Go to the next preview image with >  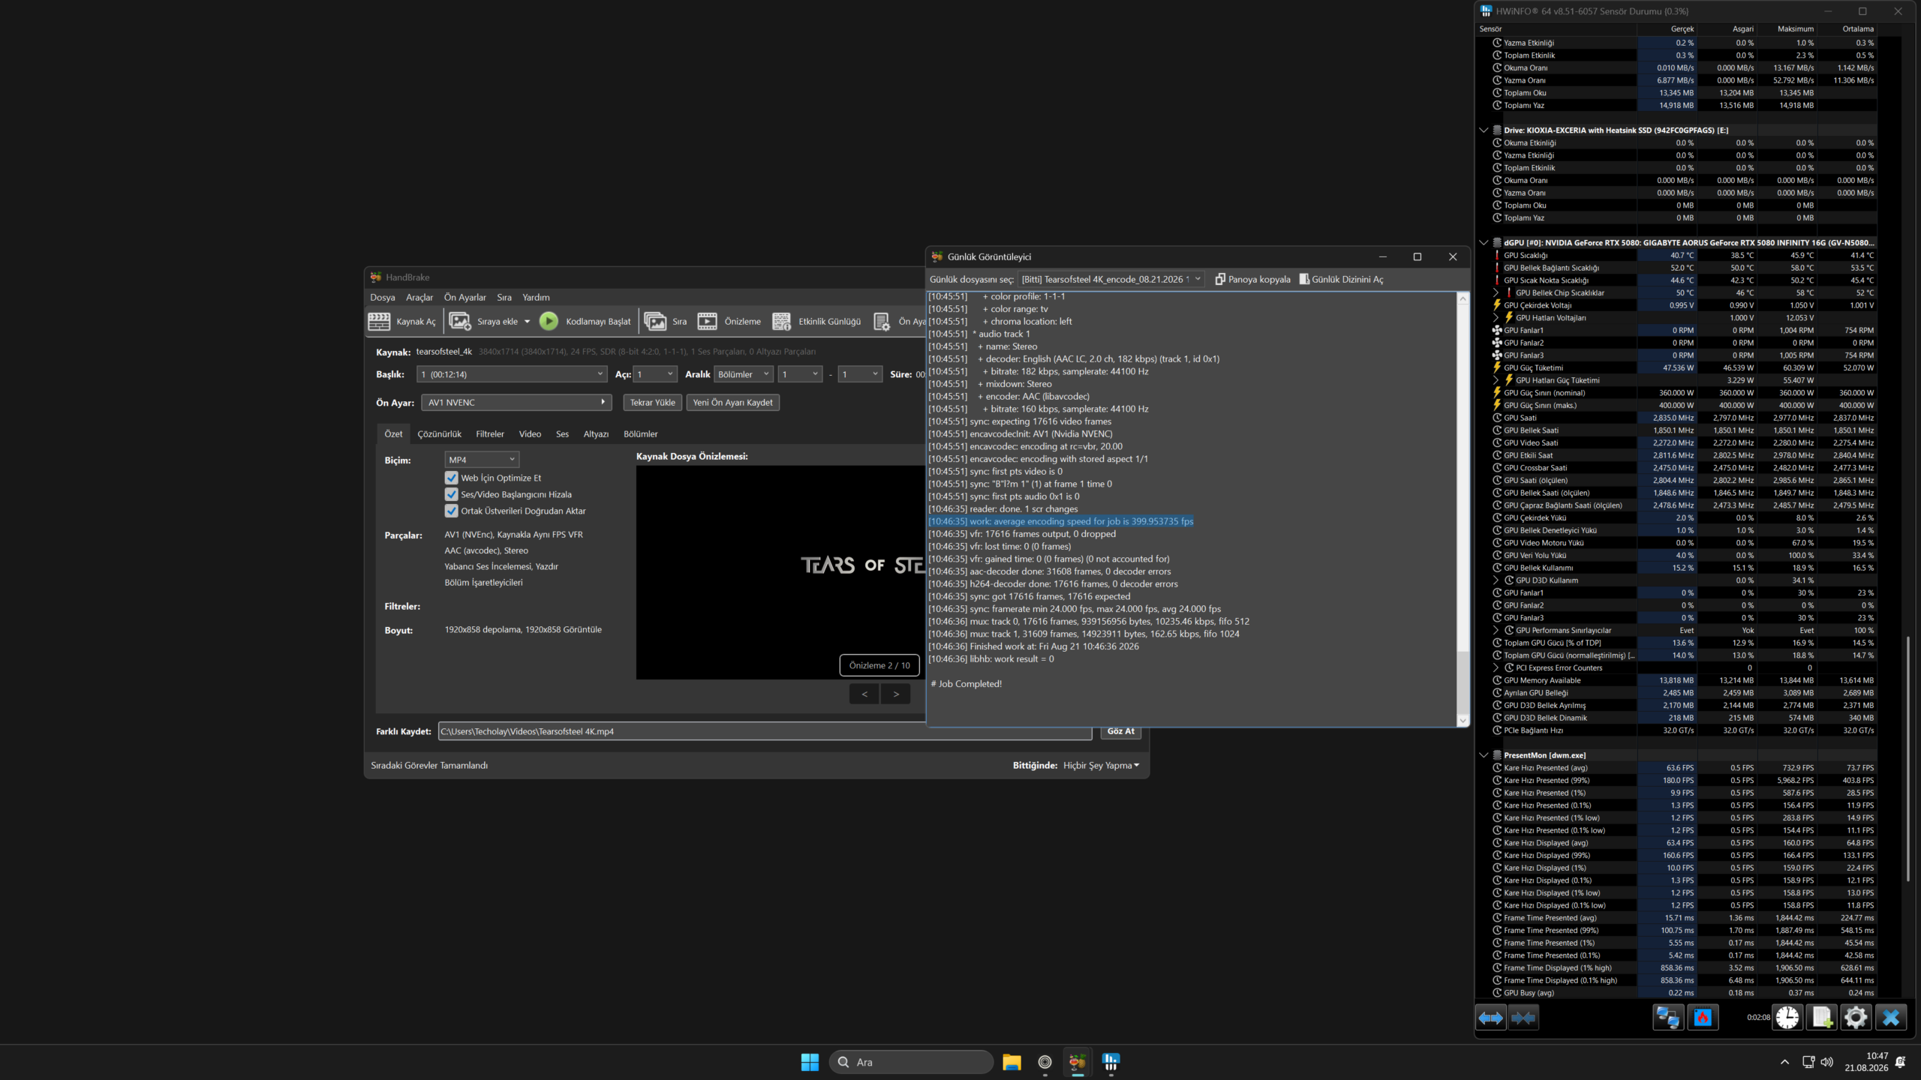tap(896, 694)
